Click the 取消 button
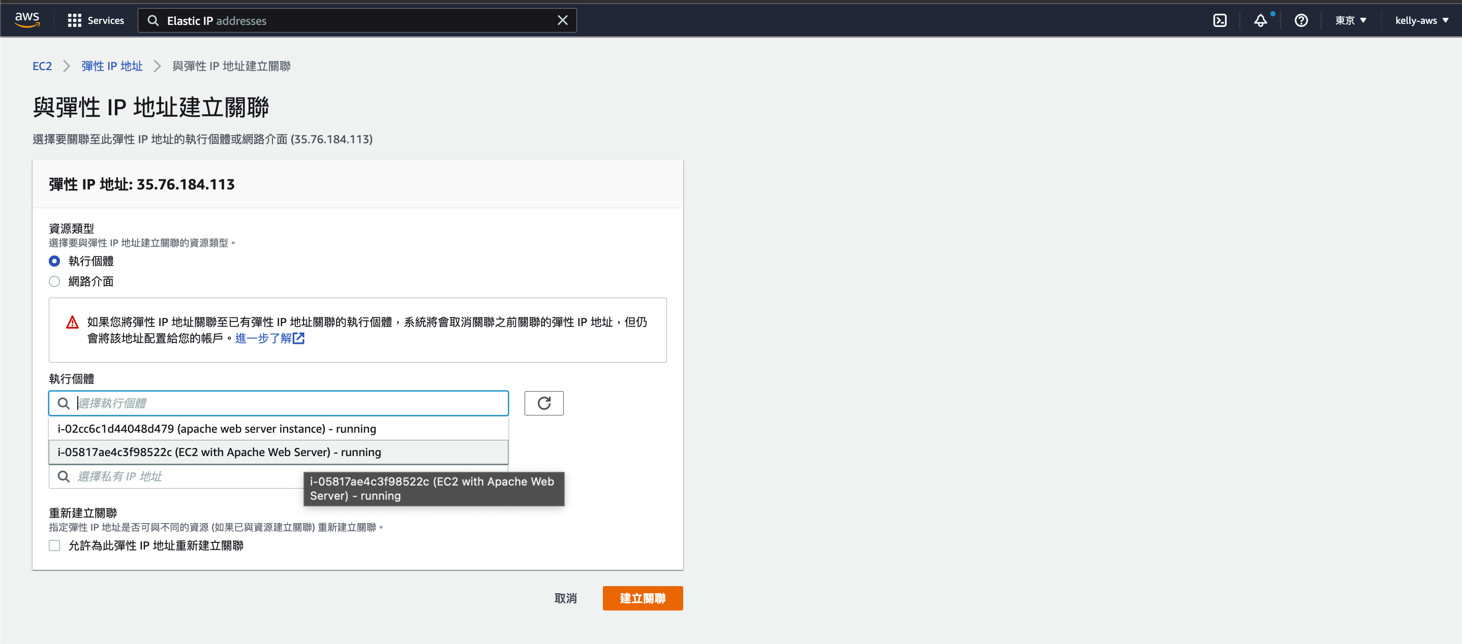Screen dimensions: 1462x644 point(565,598)
